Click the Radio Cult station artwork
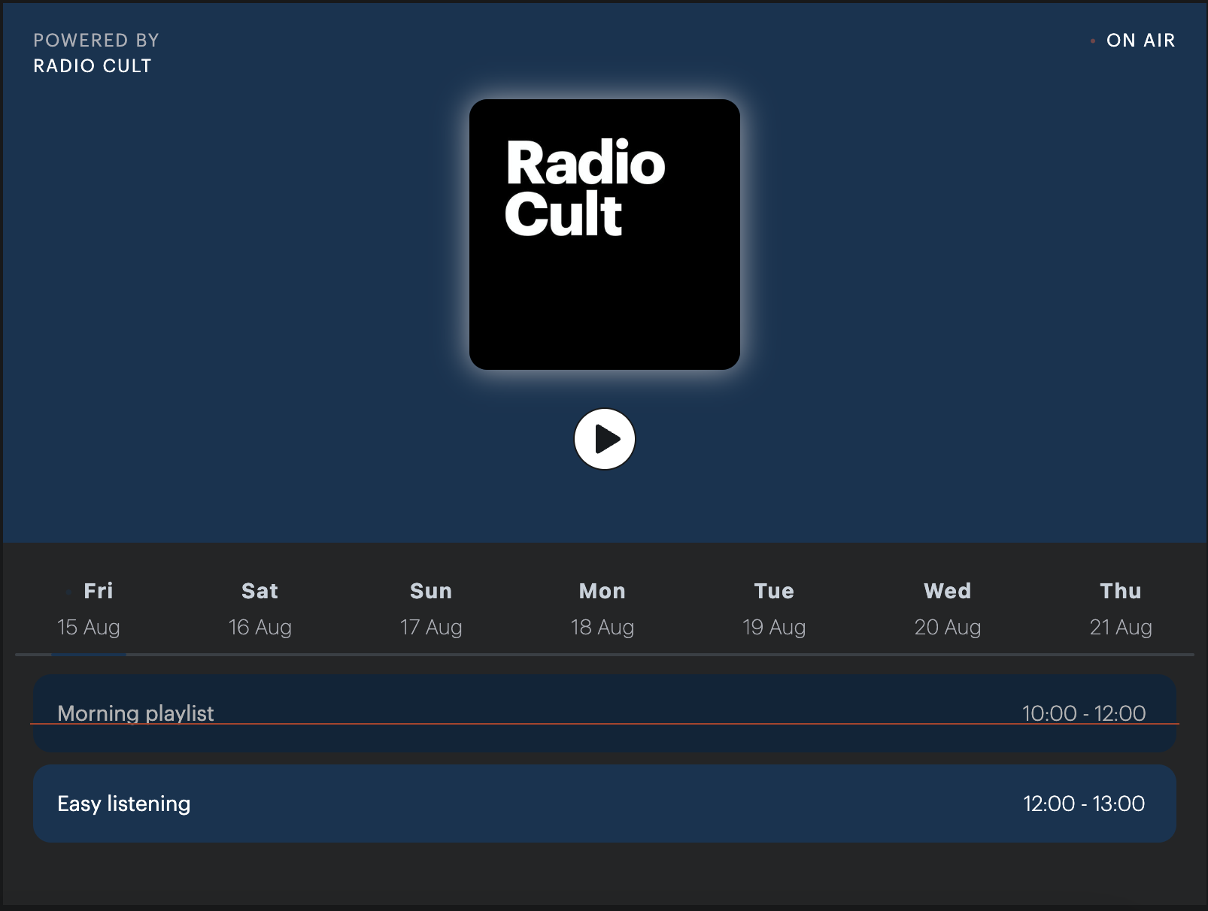Image resolution: width=1208 pixels, height=911 pixels. 605,235
